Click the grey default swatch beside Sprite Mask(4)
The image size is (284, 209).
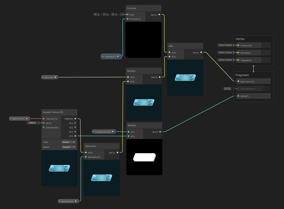(x=227, y=88)
